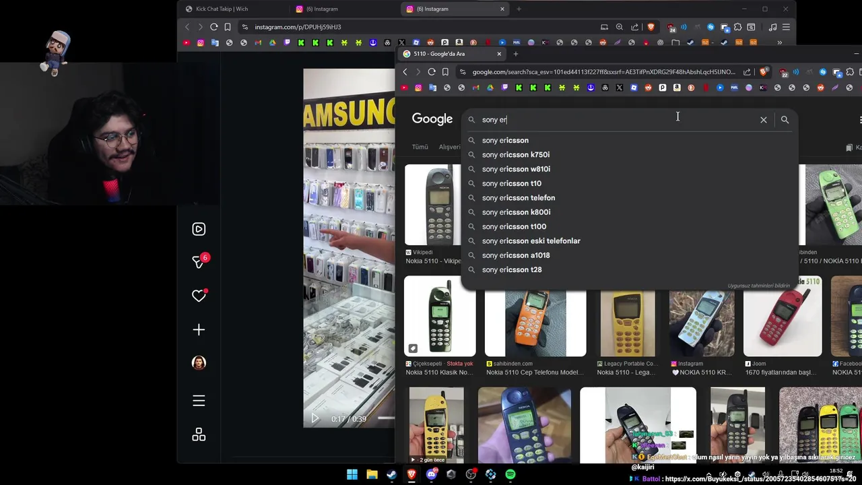The height and width of the screenshot is (485, 862).
Task: Open Alışveriş search results tab
Action: 449,147
